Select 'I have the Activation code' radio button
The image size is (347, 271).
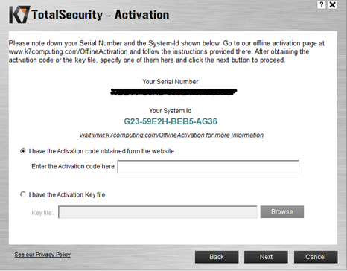pyautogui.click(x=23, y=151)
